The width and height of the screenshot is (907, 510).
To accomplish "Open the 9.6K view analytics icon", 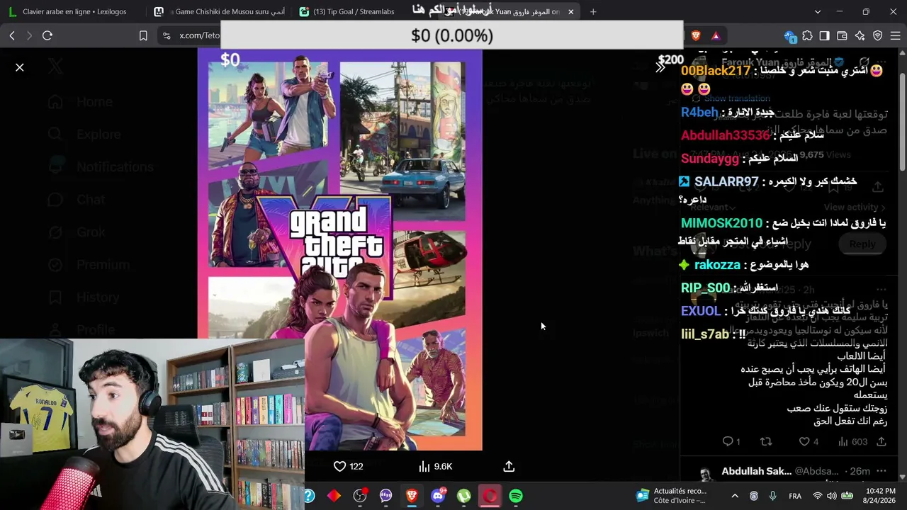I will point(424,466).
